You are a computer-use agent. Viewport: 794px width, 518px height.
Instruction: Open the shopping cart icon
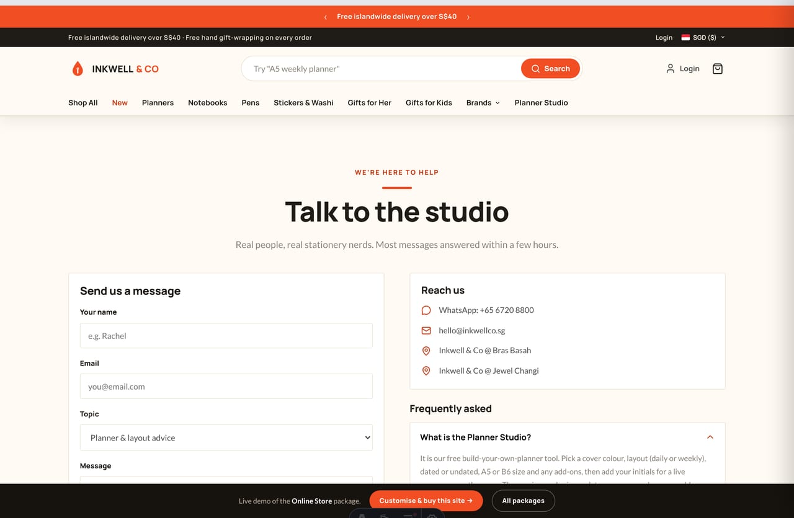pos(718,69)
